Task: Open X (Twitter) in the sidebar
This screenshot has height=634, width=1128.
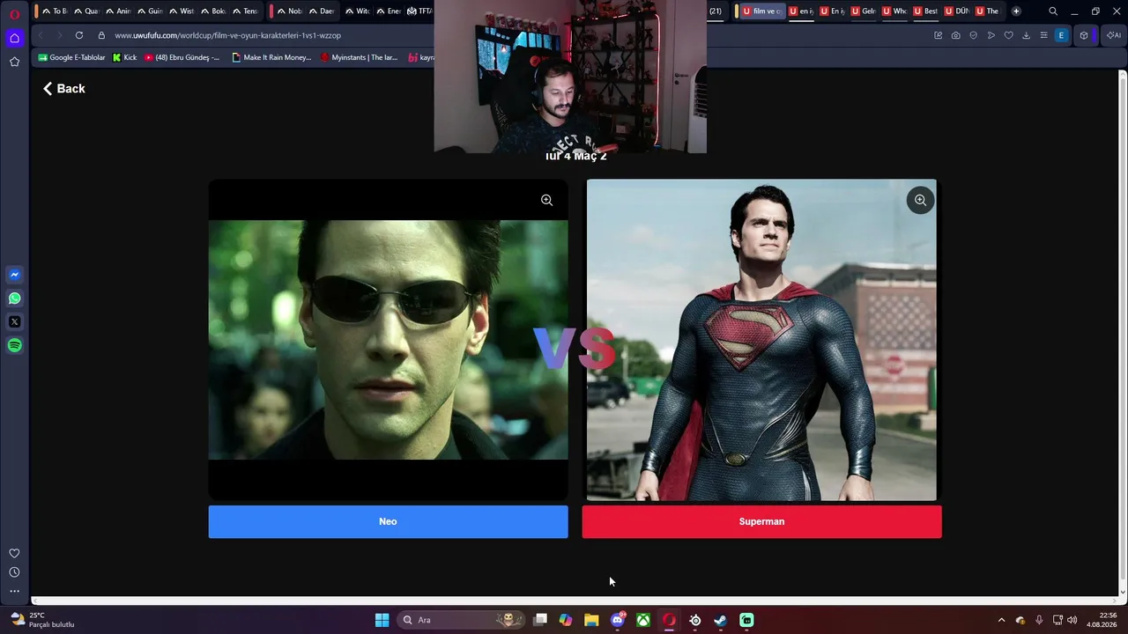Action: tap(15, 322)
